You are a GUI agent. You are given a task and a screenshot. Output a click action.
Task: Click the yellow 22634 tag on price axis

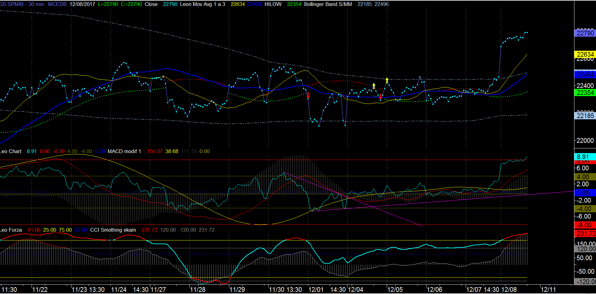tap(585, 54)
